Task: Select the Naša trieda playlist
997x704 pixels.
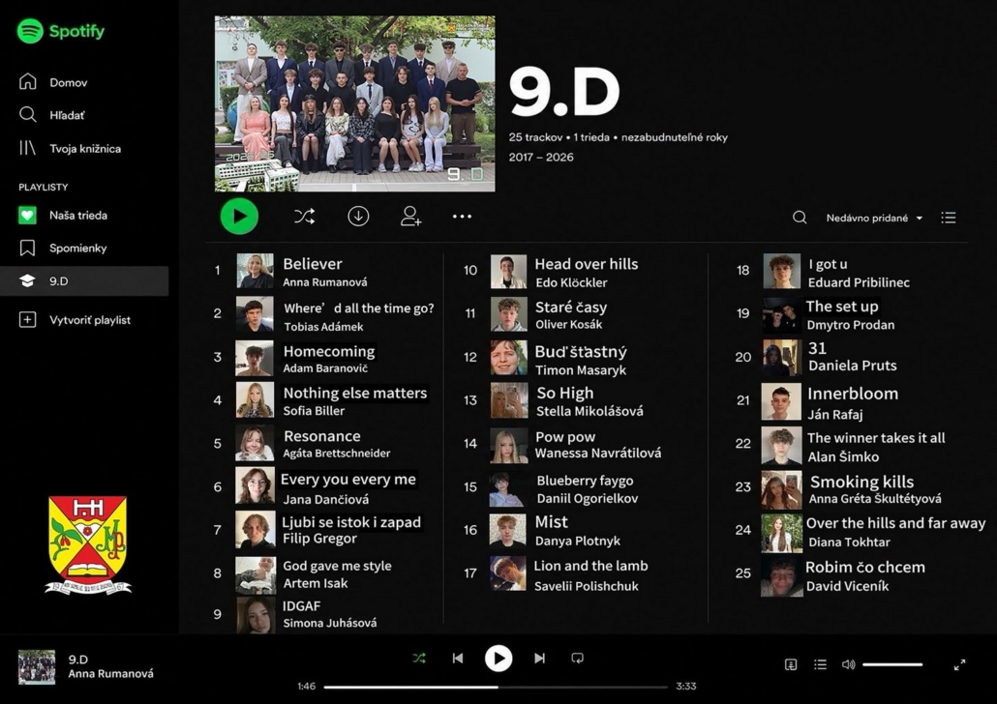Action: (78, 216)
